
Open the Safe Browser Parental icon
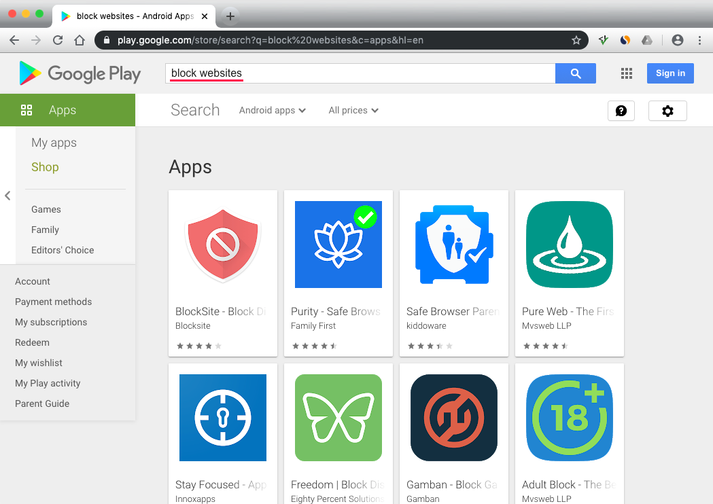pos(454,245)
